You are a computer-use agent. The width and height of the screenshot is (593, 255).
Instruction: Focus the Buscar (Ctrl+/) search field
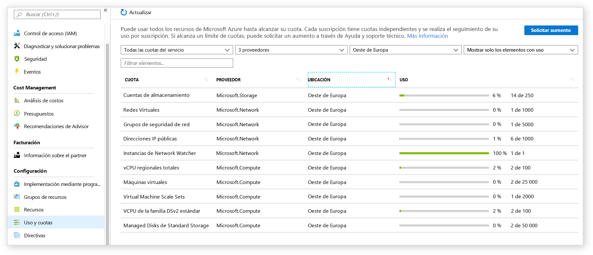pyautogui.click(x=57, y=15)
